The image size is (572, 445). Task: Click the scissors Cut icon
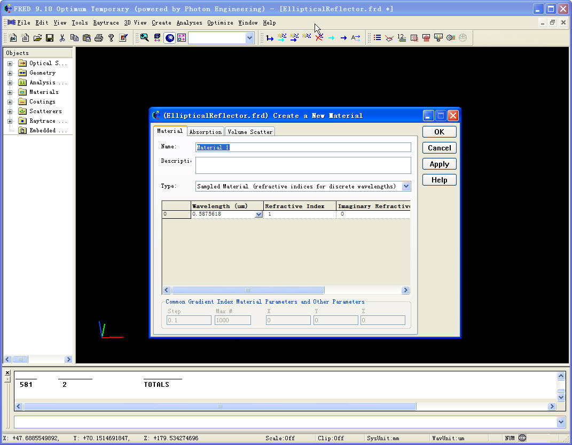62,37
